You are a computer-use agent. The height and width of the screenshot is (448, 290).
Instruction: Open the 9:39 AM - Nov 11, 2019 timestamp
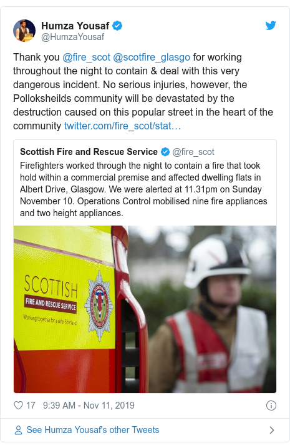[89, 406]
